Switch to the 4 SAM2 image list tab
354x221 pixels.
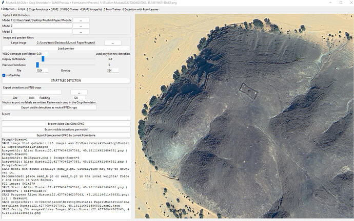click(x=91, y=9)
